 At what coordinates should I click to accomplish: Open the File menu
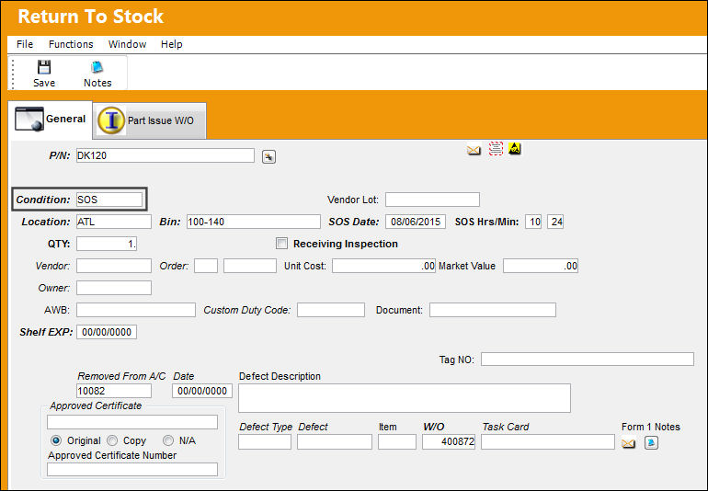pyautogui.click(x=25, y=44)
